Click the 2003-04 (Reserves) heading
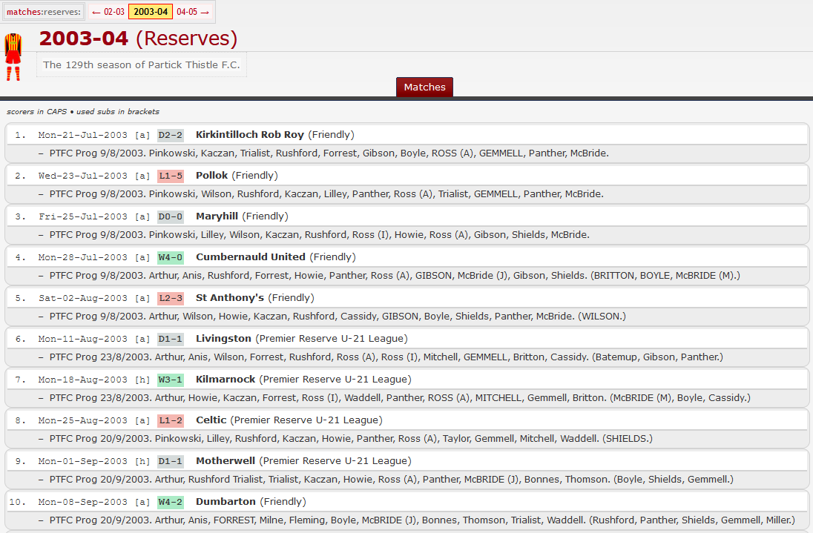 138,39
